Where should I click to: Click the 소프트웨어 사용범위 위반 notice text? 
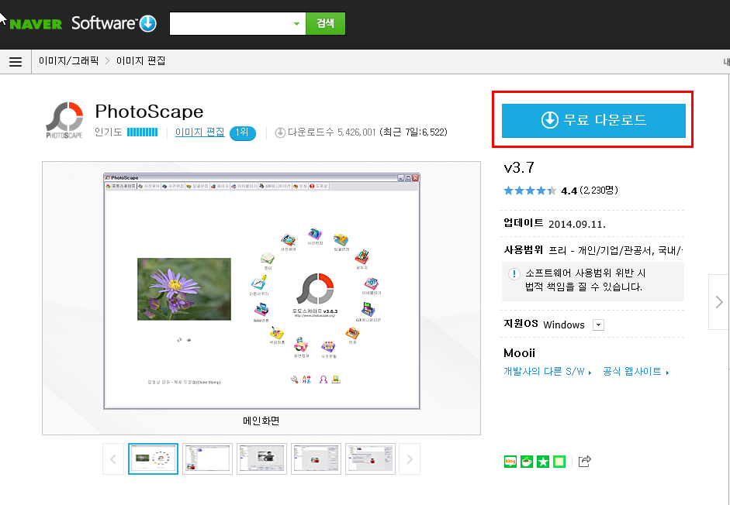pyautogui.click(x=586, y=280)
